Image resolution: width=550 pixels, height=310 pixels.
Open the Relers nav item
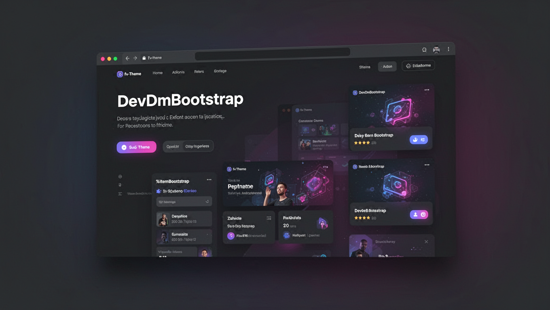click(x=199, y=71)
